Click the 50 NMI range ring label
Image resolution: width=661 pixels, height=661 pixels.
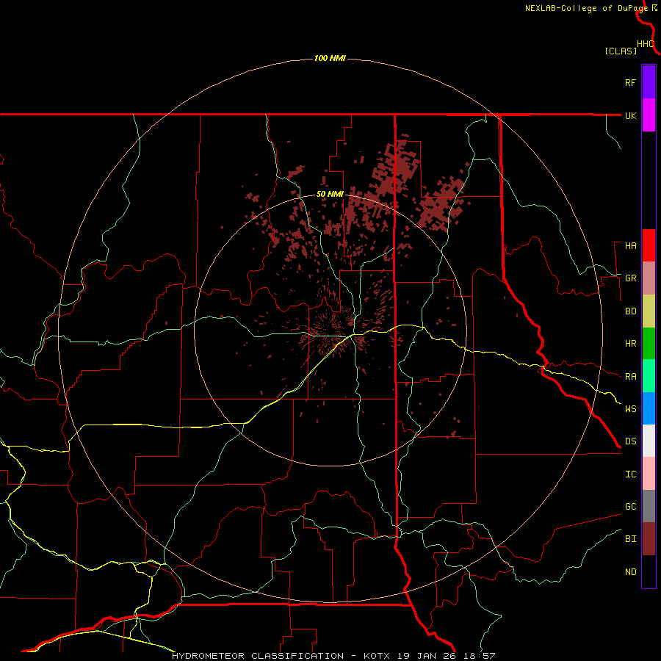(x=330, y=195)
